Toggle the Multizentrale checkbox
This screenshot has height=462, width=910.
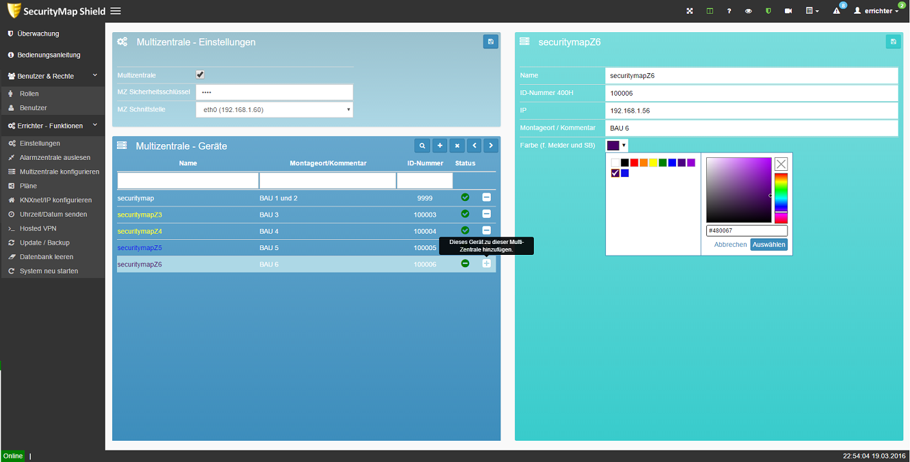coord(200,74)
